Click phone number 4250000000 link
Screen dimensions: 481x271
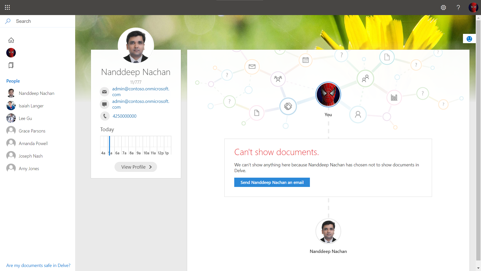pyautogui.click(x=124, y=116)
